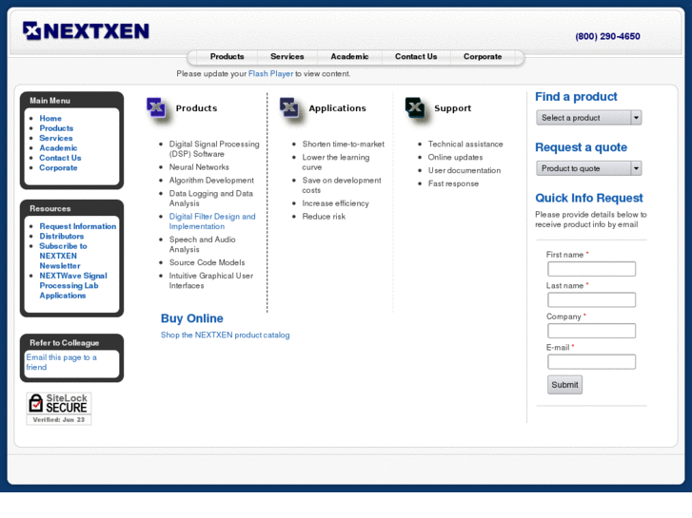Shop the NEXTXEN product catalog link
692x518 pixels.
click(225, 336)
